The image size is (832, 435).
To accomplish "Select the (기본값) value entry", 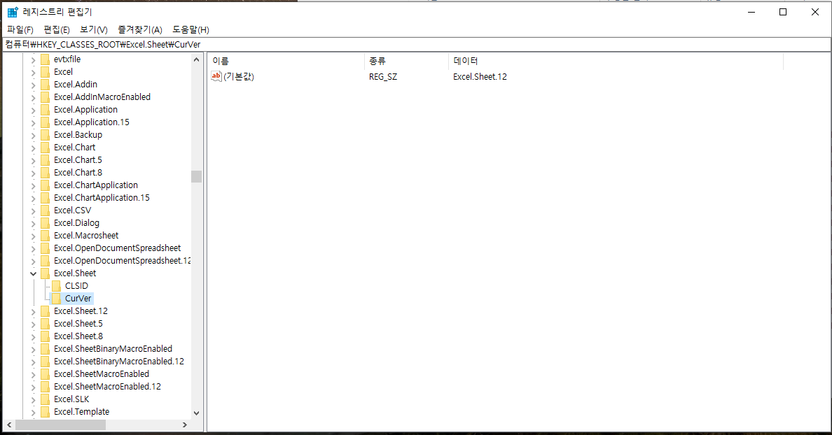I will [x=239, y=77].
